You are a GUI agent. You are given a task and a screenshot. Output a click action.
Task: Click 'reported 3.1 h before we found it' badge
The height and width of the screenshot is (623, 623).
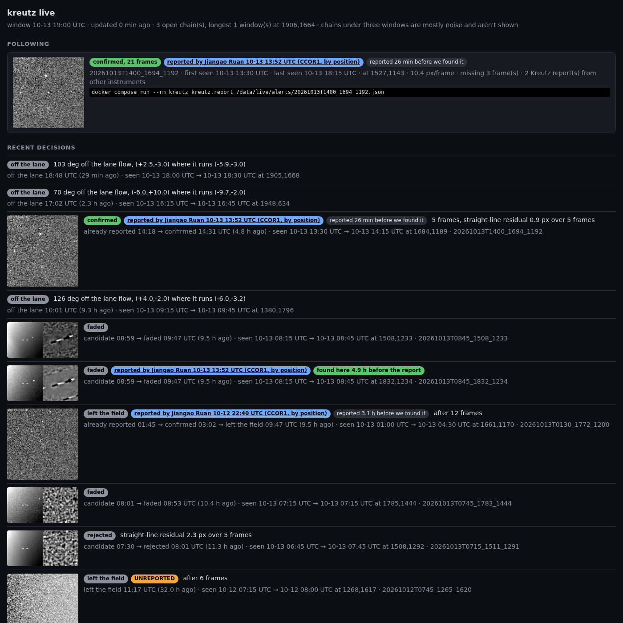coord(381,413)
